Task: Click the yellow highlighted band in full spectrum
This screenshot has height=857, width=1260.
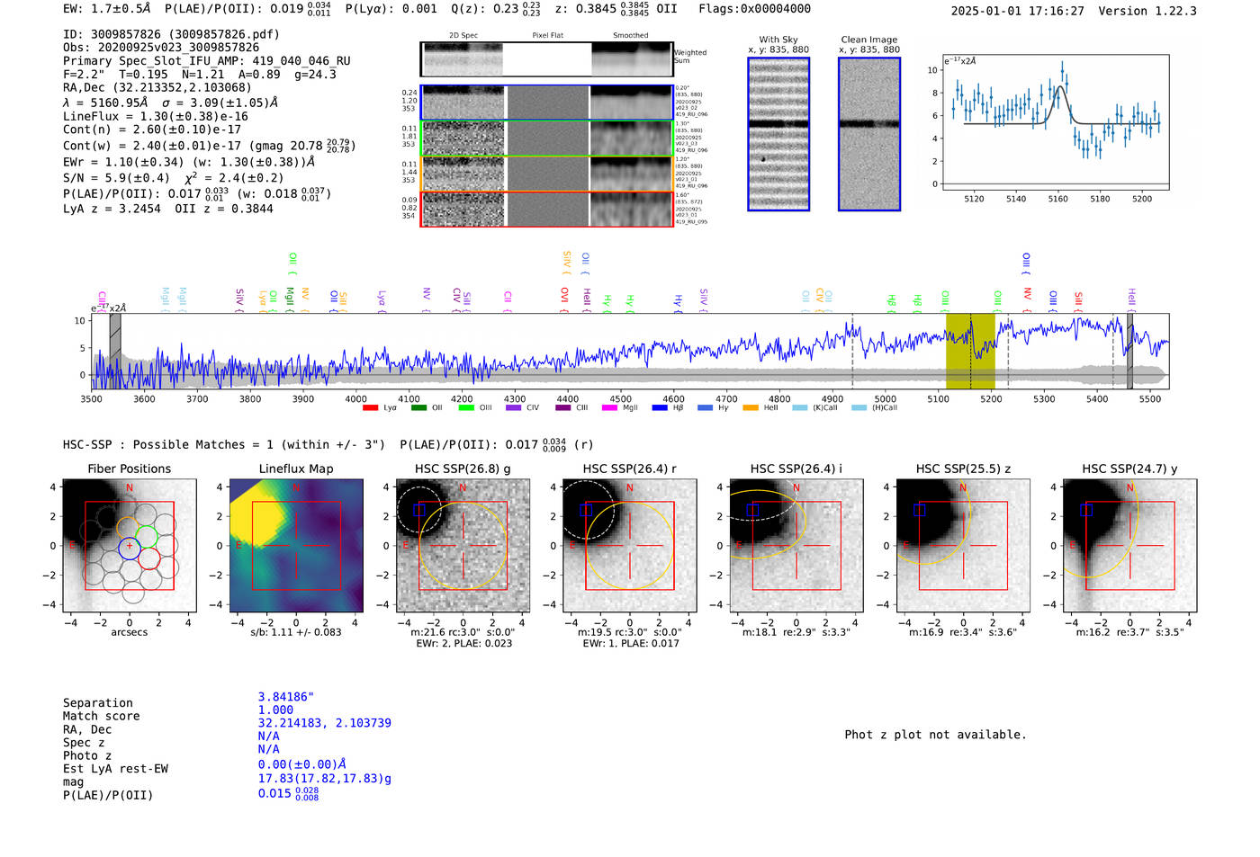Action: point(970,351)
